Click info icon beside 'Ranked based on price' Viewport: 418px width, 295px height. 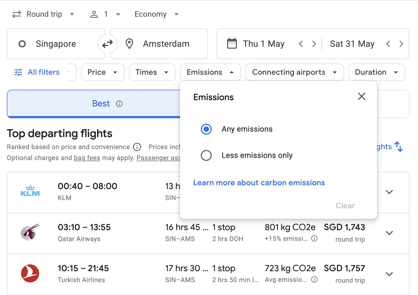click(x=137, y=147)
